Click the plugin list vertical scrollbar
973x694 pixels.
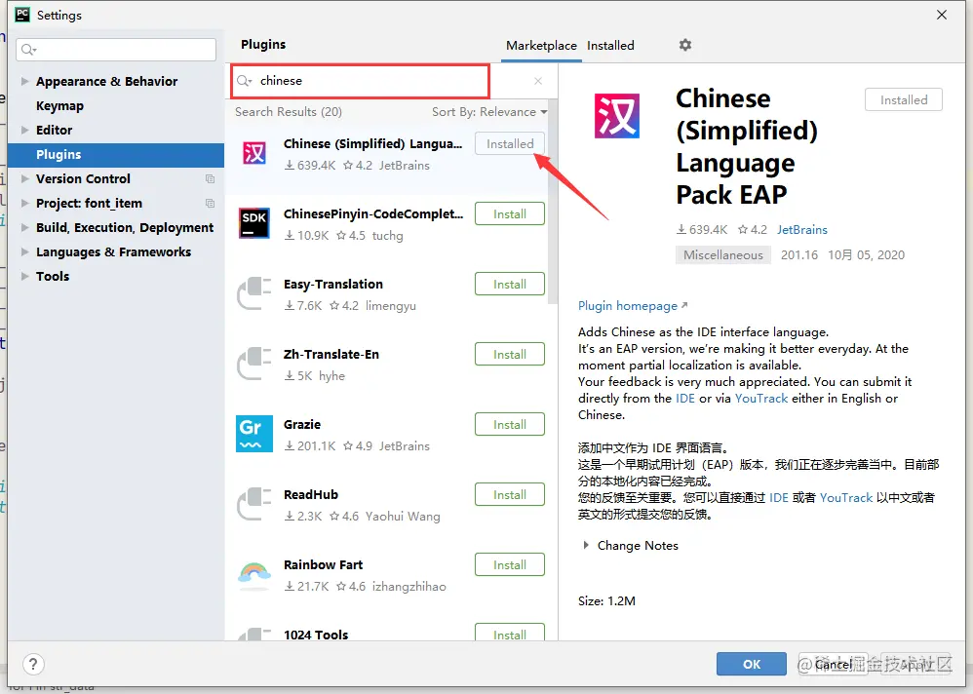[553, 202]
